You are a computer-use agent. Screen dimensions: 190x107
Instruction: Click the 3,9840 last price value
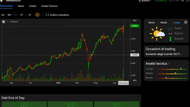[144, 1]
